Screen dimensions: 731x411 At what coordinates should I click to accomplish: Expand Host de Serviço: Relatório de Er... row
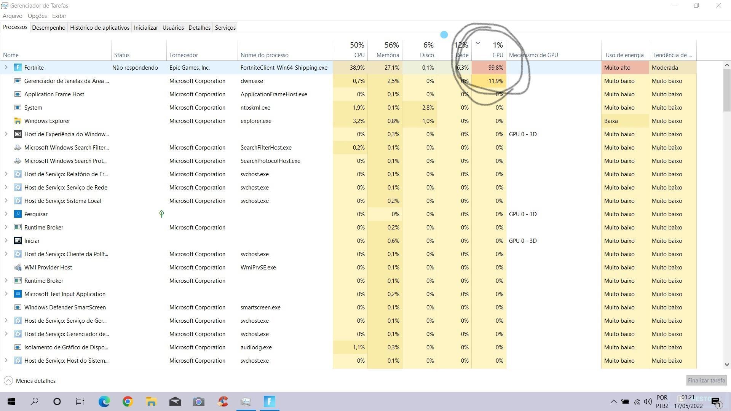(6, 174)
